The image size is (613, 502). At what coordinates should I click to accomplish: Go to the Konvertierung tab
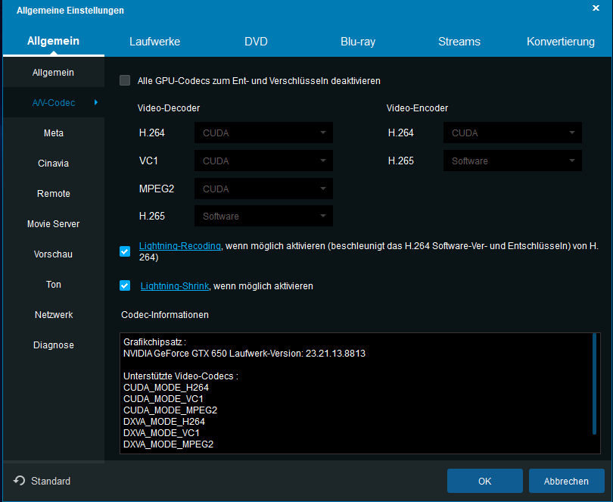561,42
